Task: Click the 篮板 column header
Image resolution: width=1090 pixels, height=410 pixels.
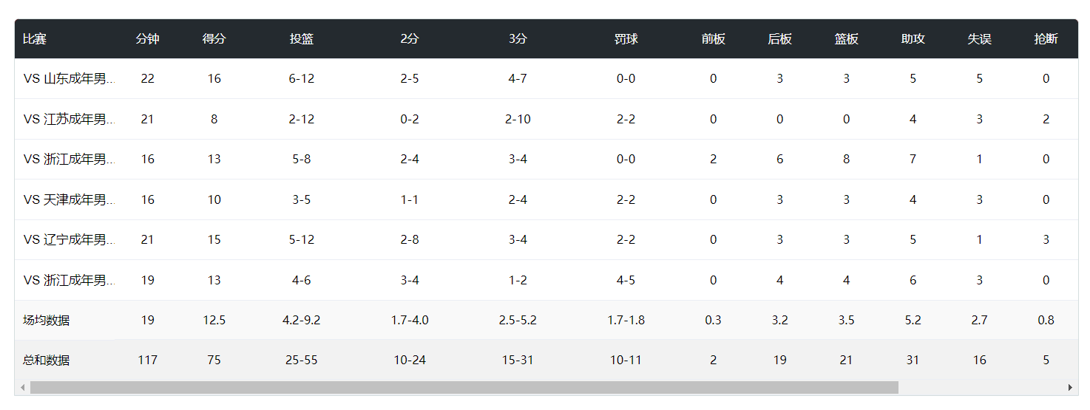Action: pos(846,39)
